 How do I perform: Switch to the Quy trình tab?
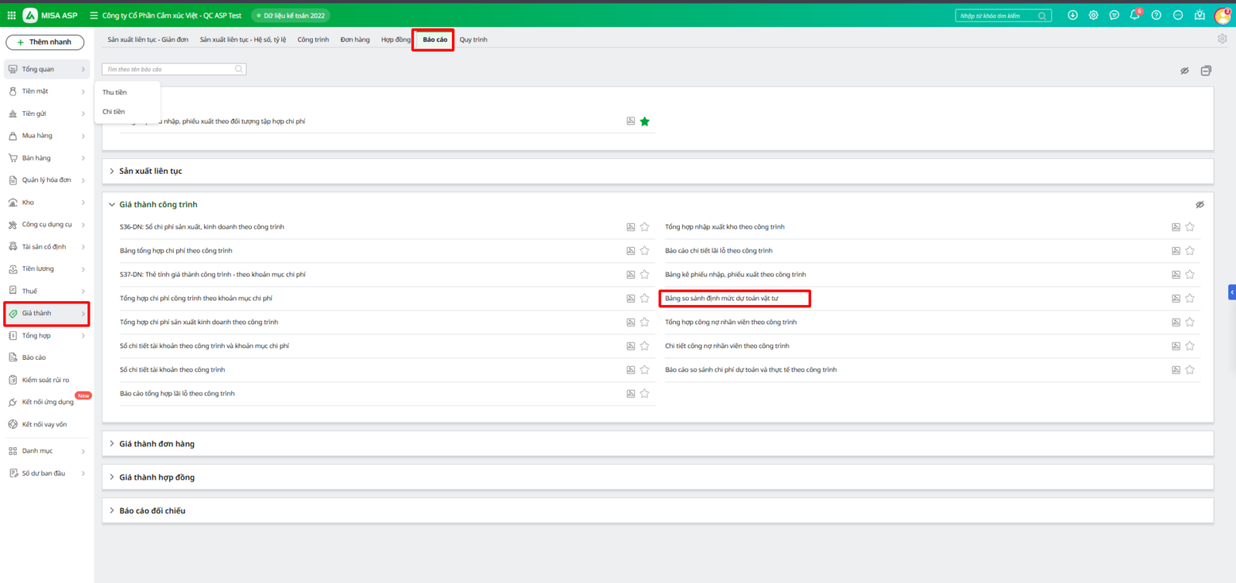(x=473, y=39)
